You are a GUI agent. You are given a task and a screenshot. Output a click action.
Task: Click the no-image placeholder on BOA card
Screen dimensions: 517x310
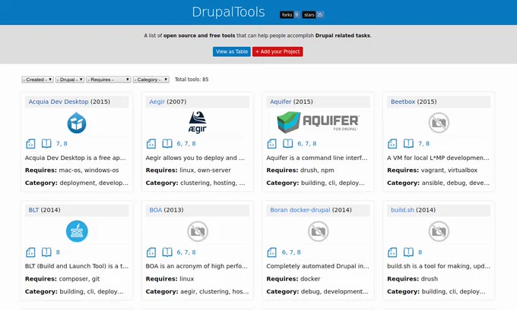[198, 231]
